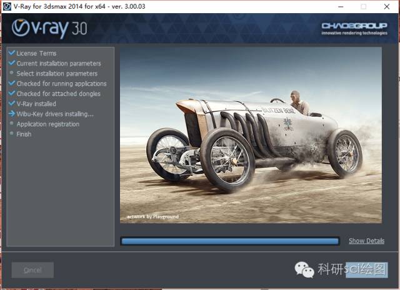
Task: Select the License Terms step
Action: point(36,53)
